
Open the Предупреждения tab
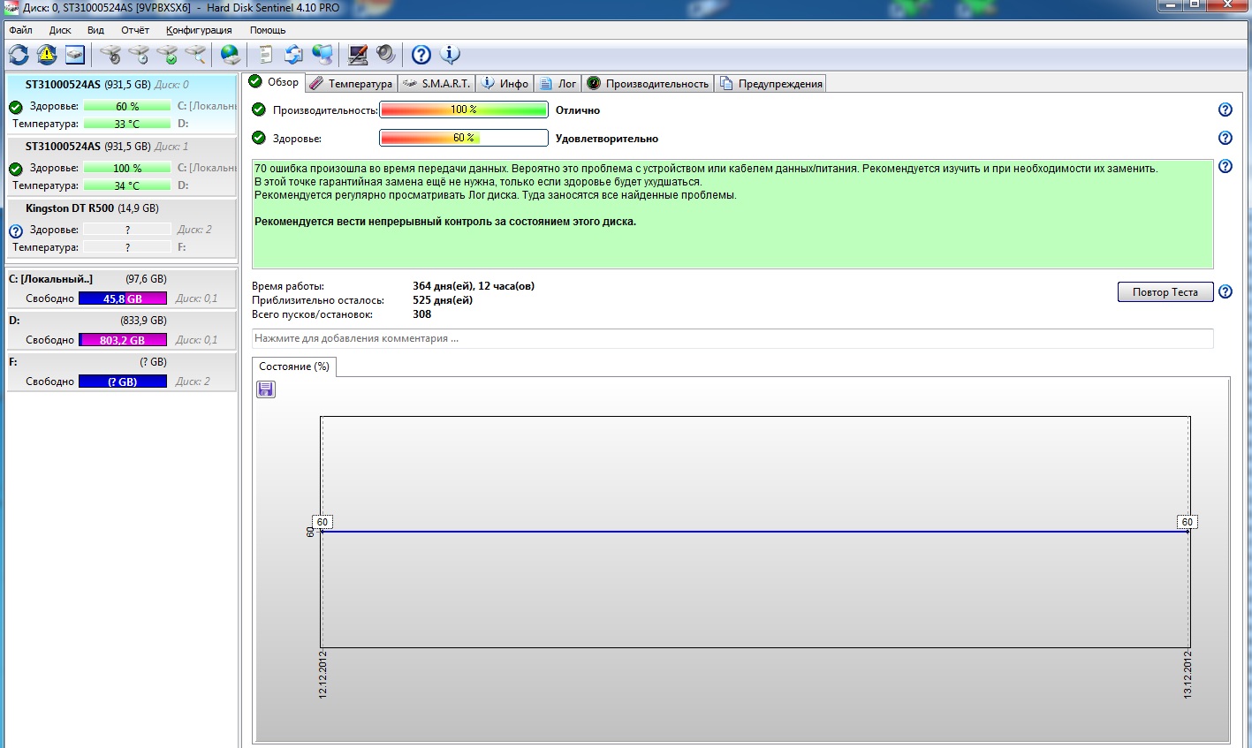tap(770, 84)
